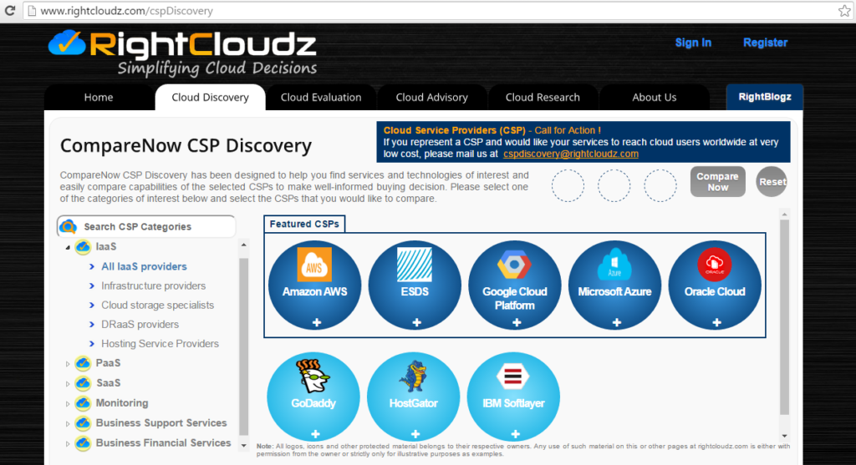
Task: Click the CSP panel scrollbar up arrow
Action: [784, 215]
